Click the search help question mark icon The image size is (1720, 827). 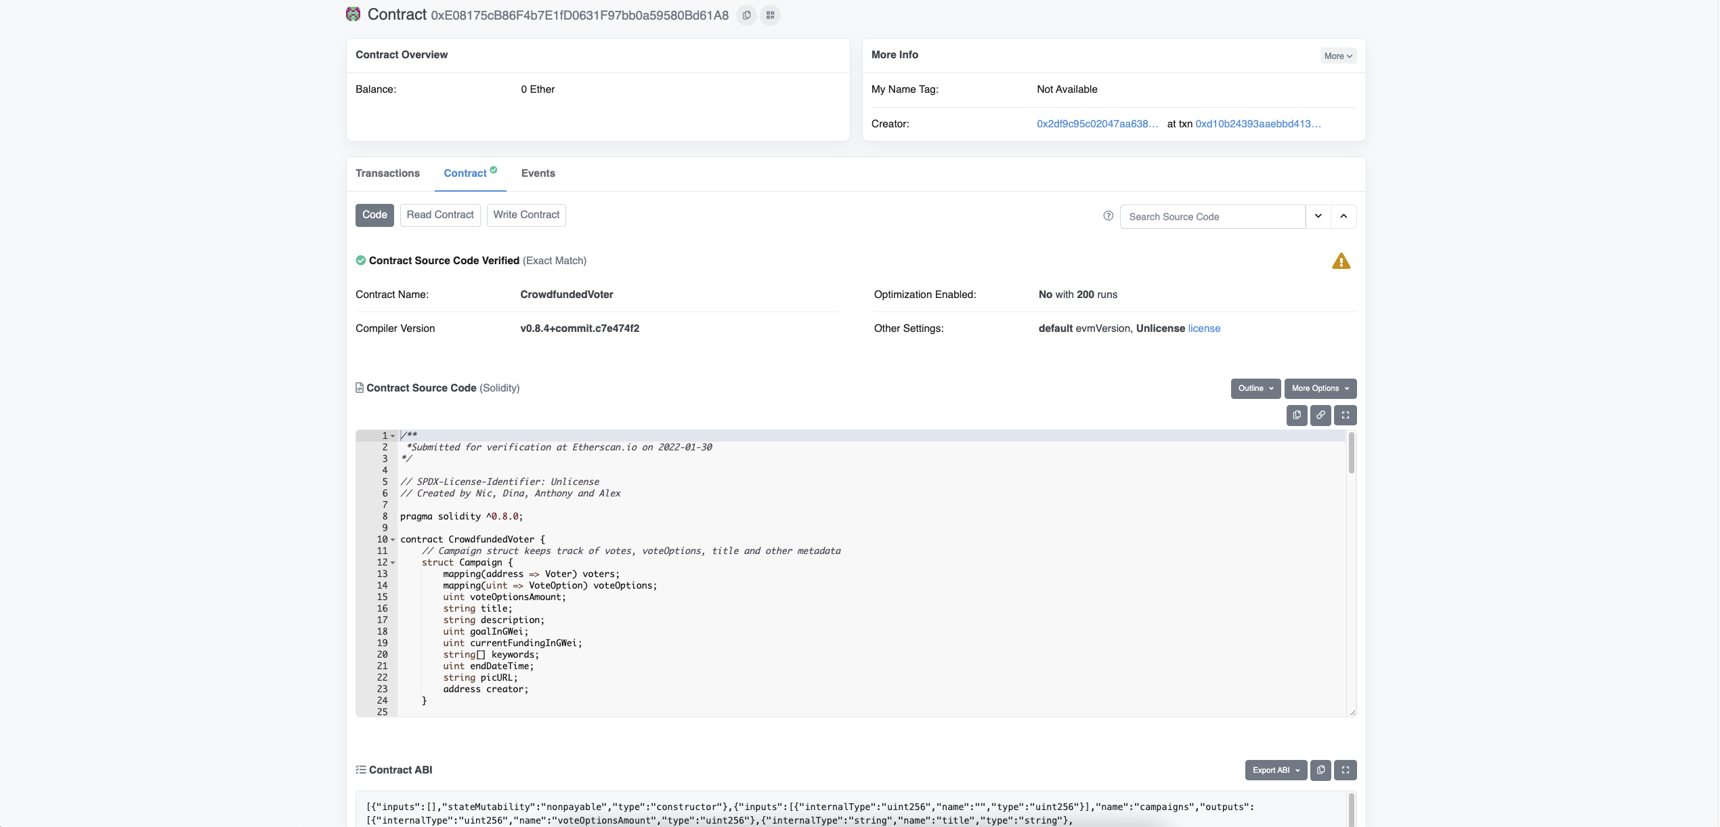click(x=1108, y=216)
